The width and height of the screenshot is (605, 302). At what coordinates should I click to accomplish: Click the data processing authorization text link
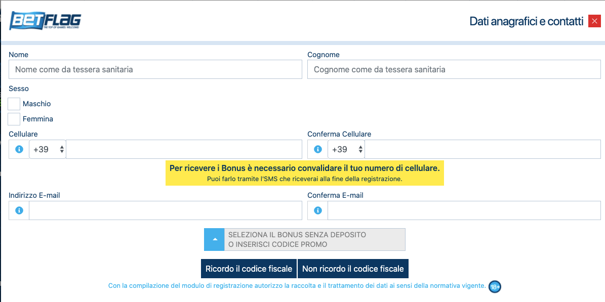pyautogui.click(x=297, y=286)
